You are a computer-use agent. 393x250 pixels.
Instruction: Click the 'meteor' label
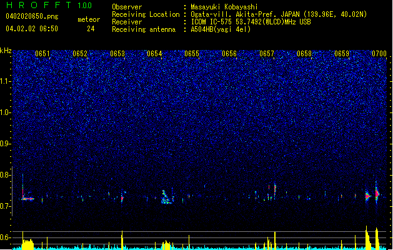point(89,19)
